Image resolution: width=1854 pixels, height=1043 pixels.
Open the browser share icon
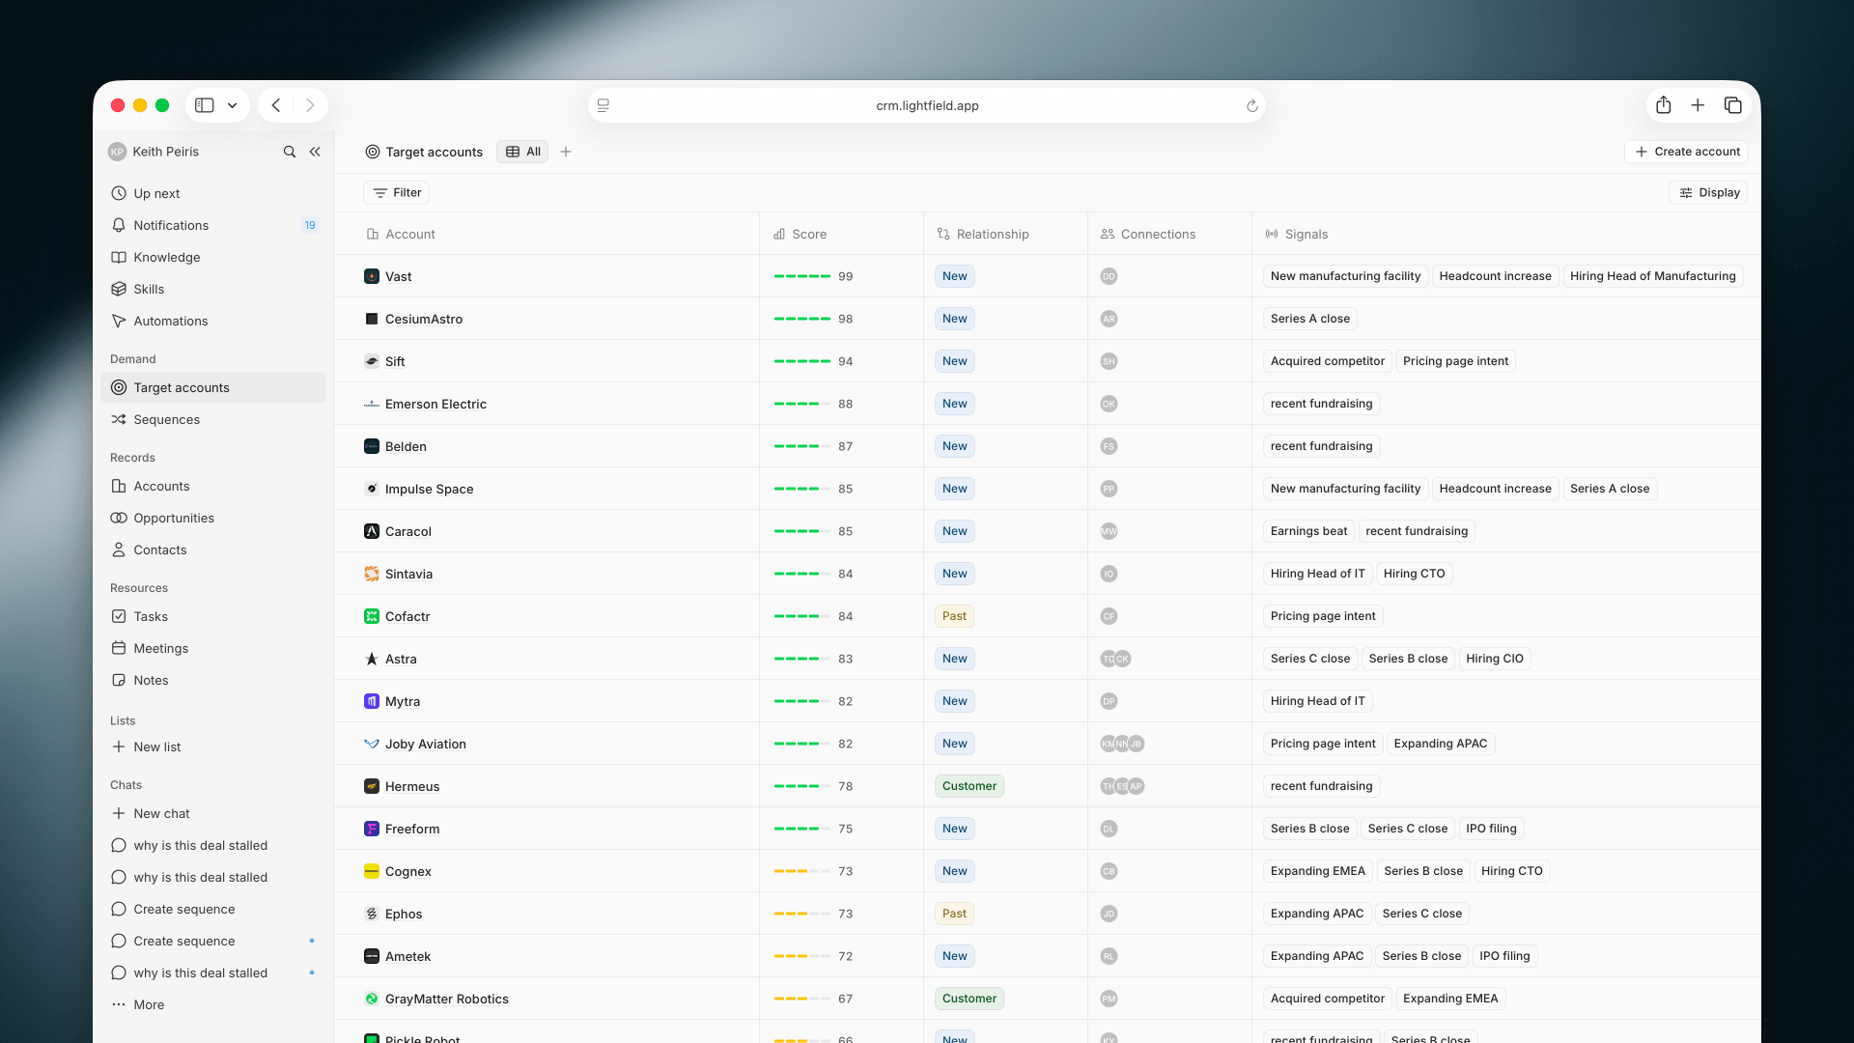1663,105
